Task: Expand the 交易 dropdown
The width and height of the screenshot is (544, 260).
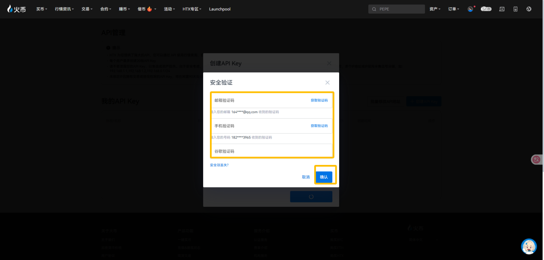Action: tap(87, 9)
